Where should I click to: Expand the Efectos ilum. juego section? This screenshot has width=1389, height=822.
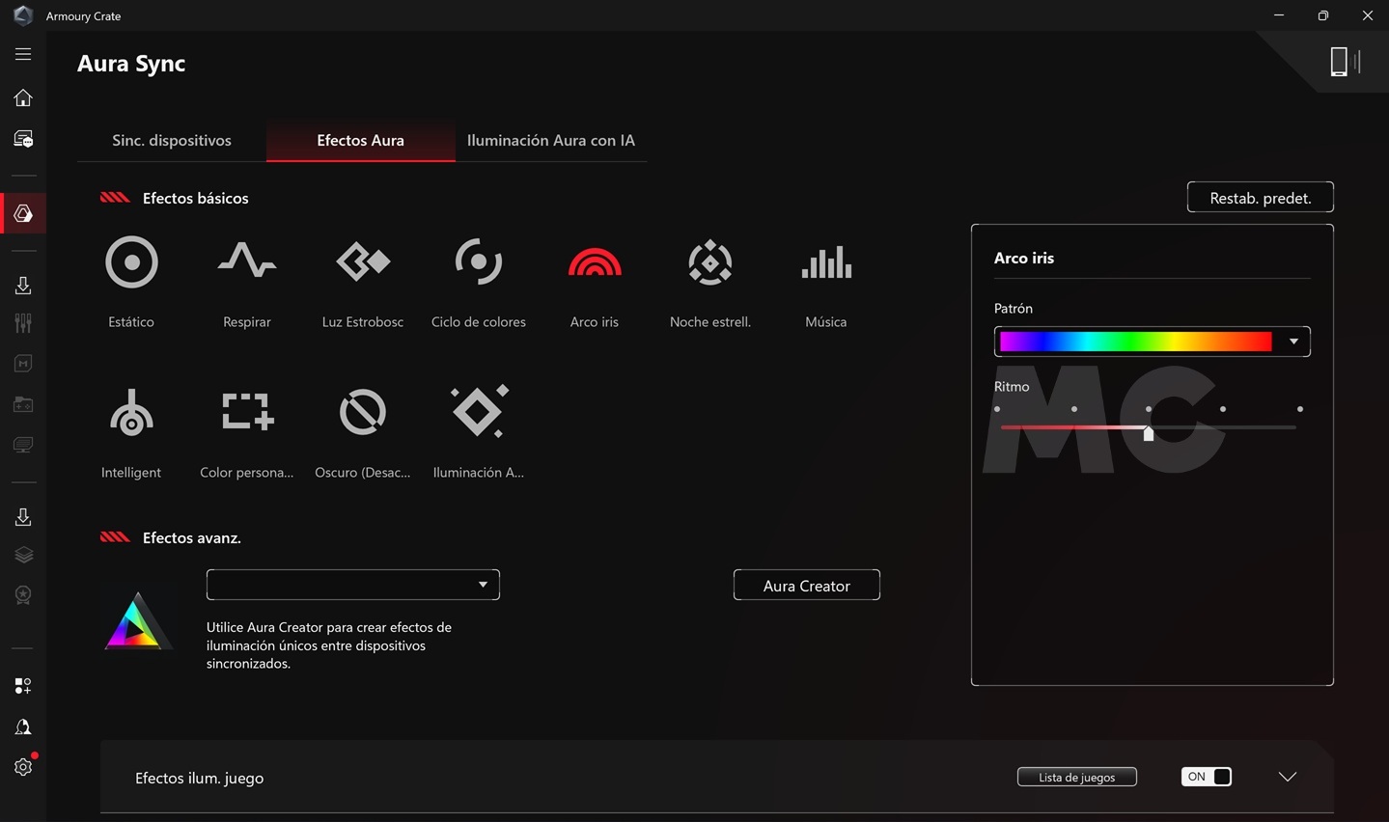[1288, 777]
